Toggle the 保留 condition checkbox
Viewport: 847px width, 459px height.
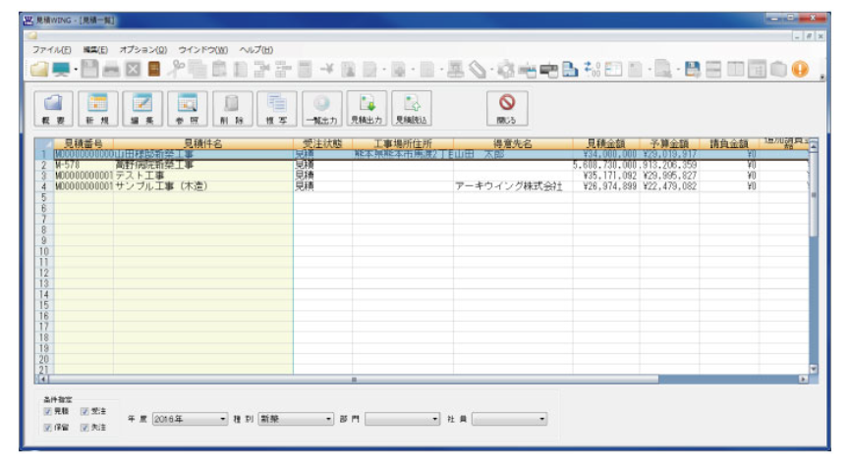tap(48, 427)
